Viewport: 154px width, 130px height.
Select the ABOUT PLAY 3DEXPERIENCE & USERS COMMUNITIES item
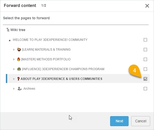[x=61, y=79]
